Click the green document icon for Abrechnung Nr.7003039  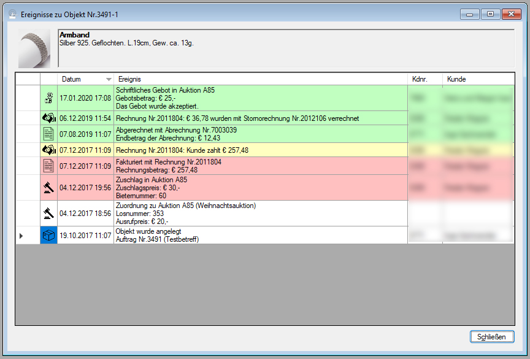(48, 134)
